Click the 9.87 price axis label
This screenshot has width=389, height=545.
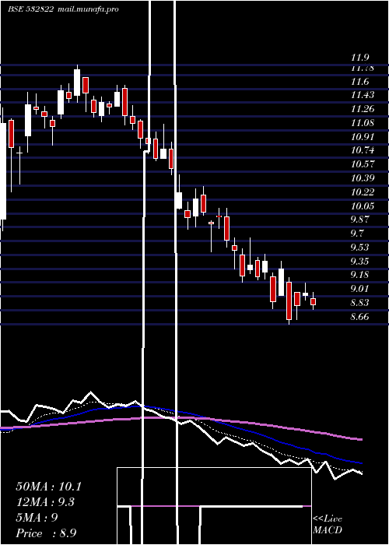coord(359,220)
